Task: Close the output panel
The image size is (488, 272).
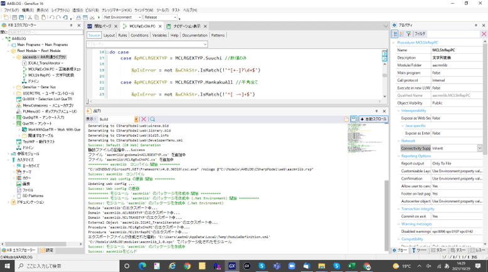Action: point(384,111)
